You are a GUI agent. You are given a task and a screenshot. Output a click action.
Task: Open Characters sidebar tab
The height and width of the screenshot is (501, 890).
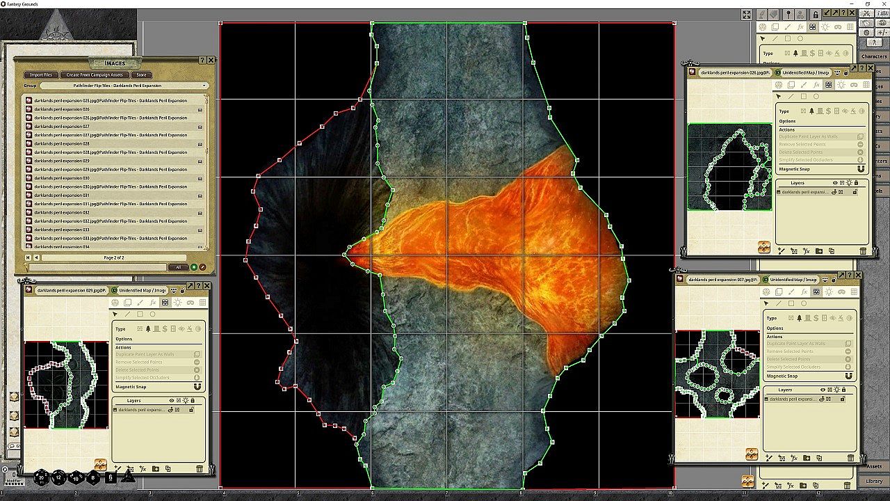874,56
